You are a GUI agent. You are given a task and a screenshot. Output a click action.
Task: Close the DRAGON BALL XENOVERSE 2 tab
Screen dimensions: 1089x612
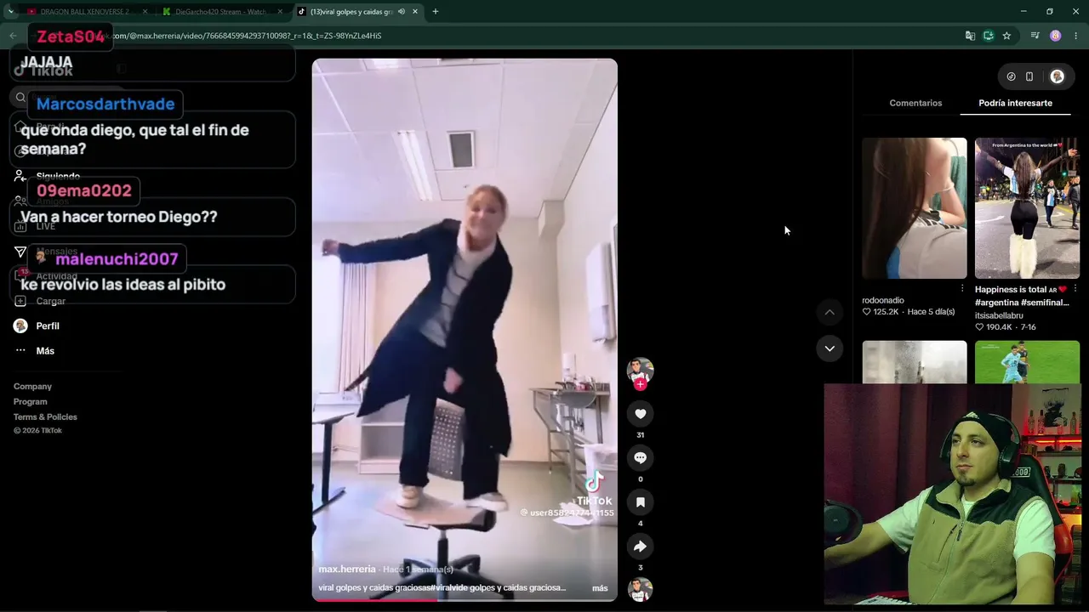(145, 12)
